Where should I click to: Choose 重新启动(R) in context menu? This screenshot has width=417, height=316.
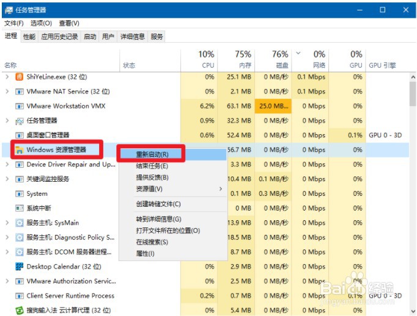click(173, 154)
